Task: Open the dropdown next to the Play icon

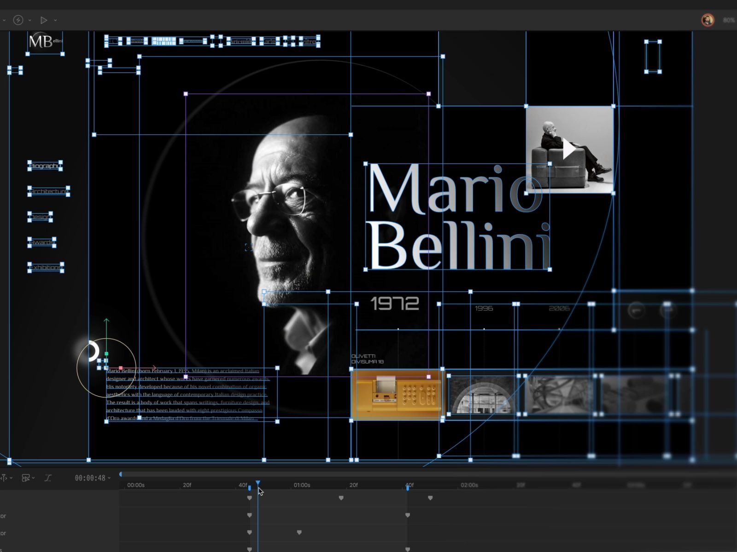Action: pyautogui.click(x=55, y=20)
